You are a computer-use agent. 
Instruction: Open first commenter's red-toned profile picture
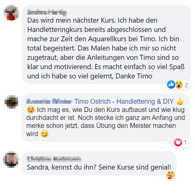point(11,13)
